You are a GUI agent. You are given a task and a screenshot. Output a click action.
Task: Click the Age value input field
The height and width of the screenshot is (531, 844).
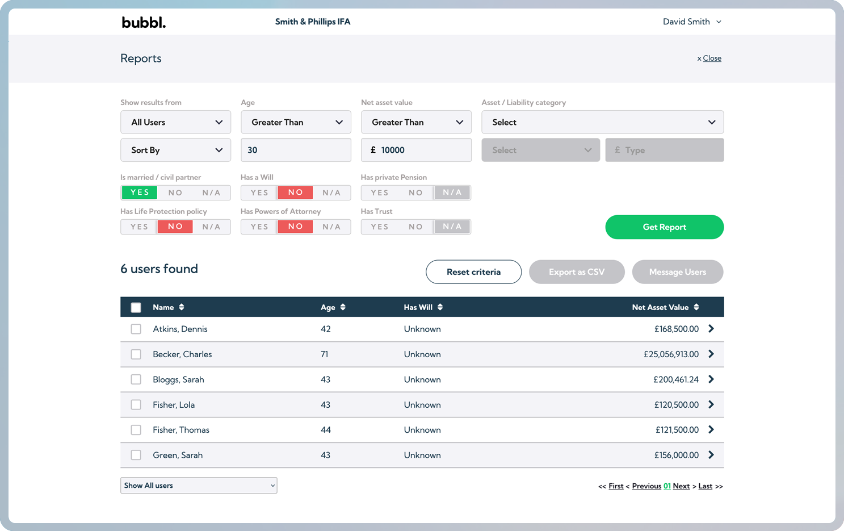[x=296, y=150]
